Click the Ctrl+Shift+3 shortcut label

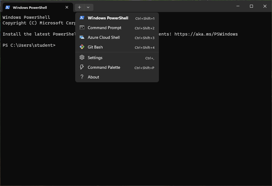tap(145, 38)
